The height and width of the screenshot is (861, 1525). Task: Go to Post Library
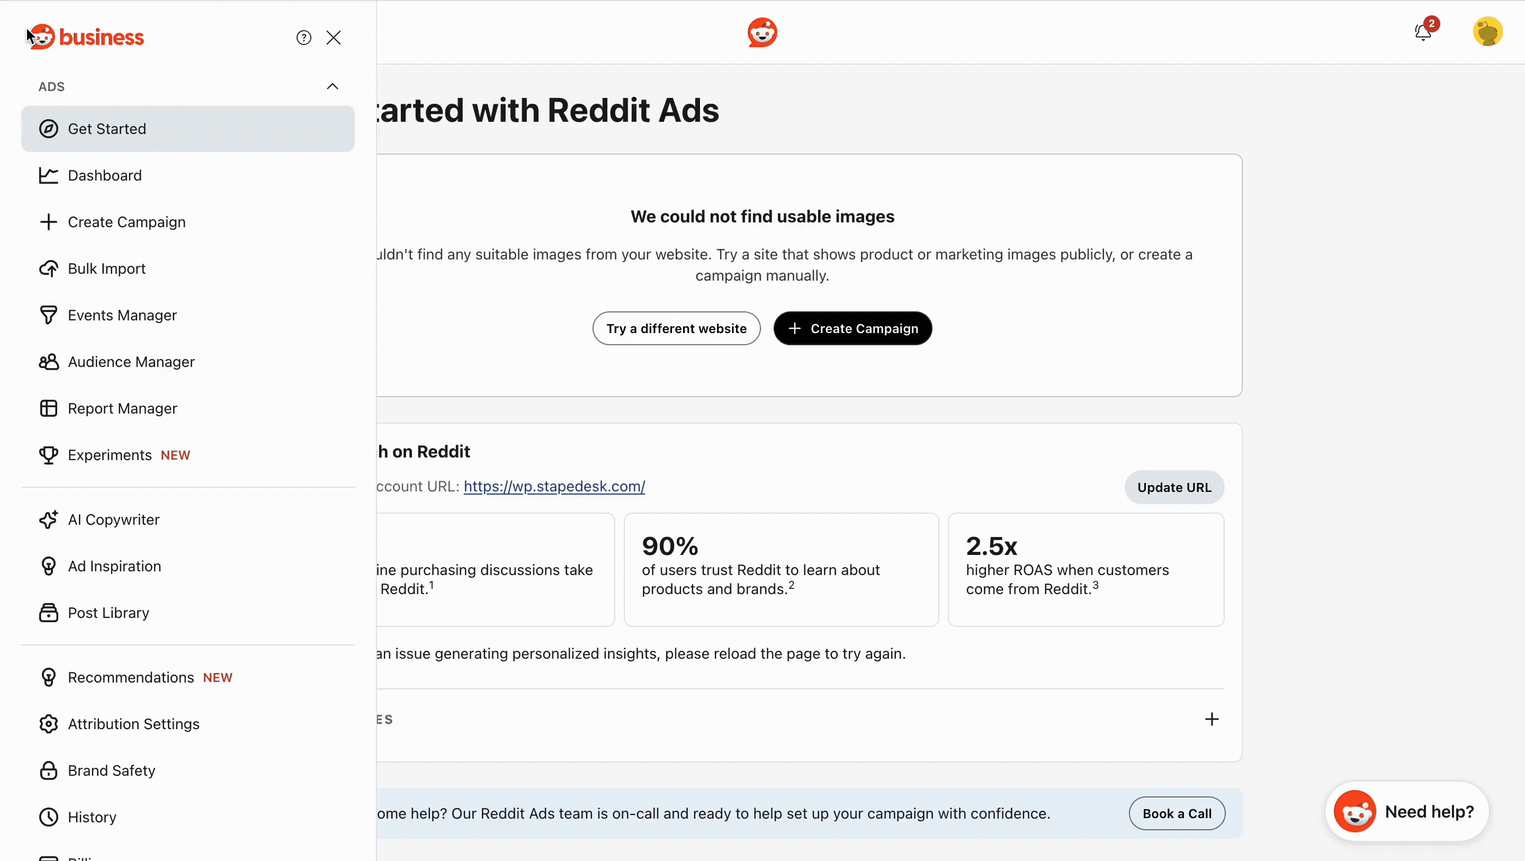187,613
